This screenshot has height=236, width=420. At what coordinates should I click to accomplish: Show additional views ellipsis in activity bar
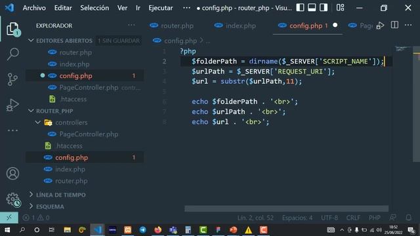point(12,130)
